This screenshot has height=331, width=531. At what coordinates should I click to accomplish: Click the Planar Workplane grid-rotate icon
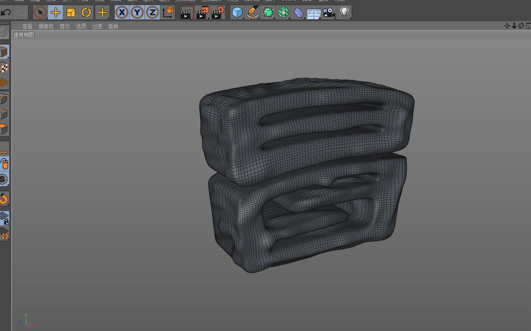[x=4, y=233]
